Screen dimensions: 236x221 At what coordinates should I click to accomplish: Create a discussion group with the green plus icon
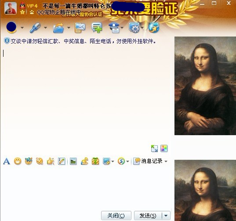point(97,28)
